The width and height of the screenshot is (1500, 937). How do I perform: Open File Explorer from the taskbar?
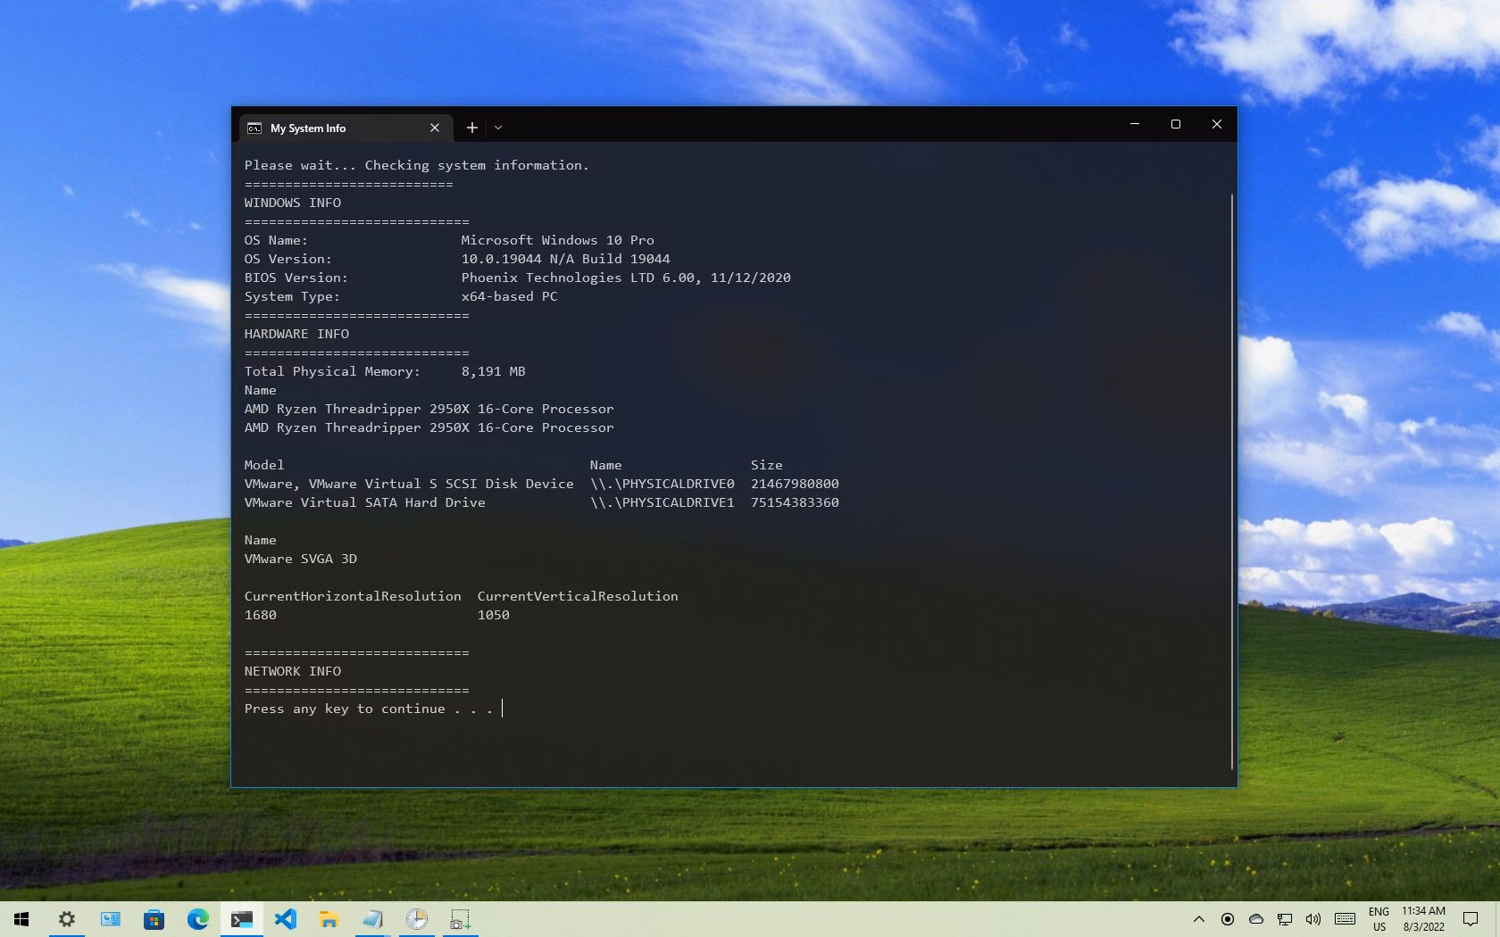[x=329, y=919]
